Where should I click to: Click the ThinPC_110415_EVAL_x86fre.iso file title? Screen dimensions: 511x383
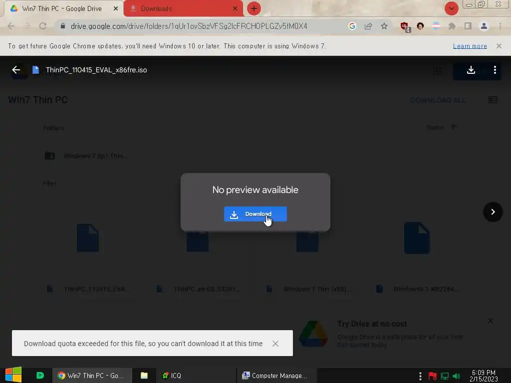pyautogui.click(x=96, y=70)
